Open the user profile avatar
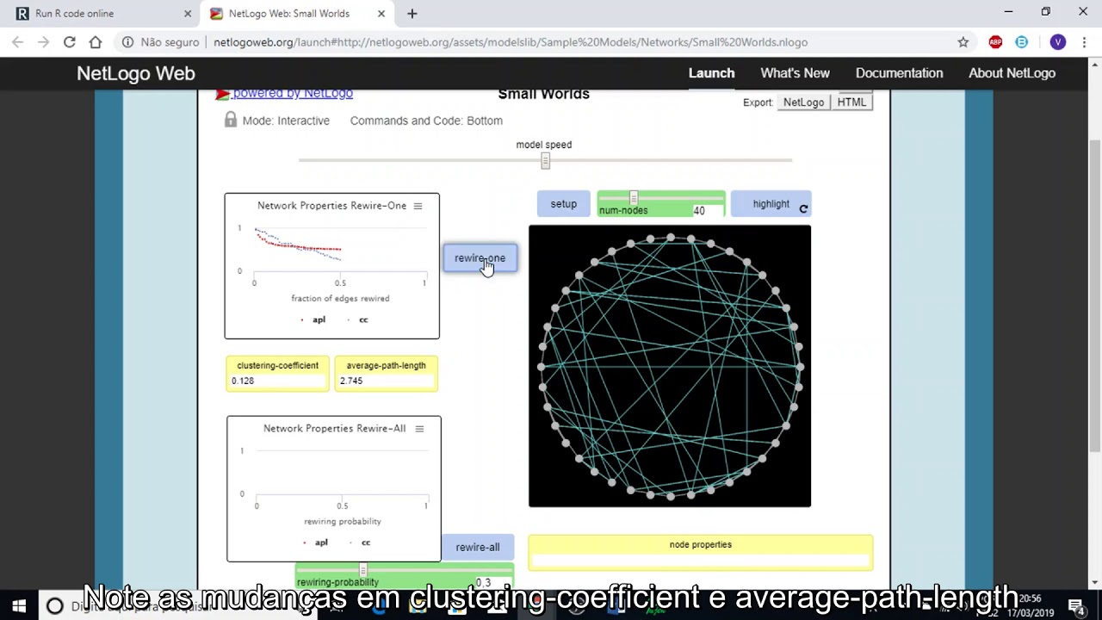The image size is (1102, 620). coord(1058,42)
